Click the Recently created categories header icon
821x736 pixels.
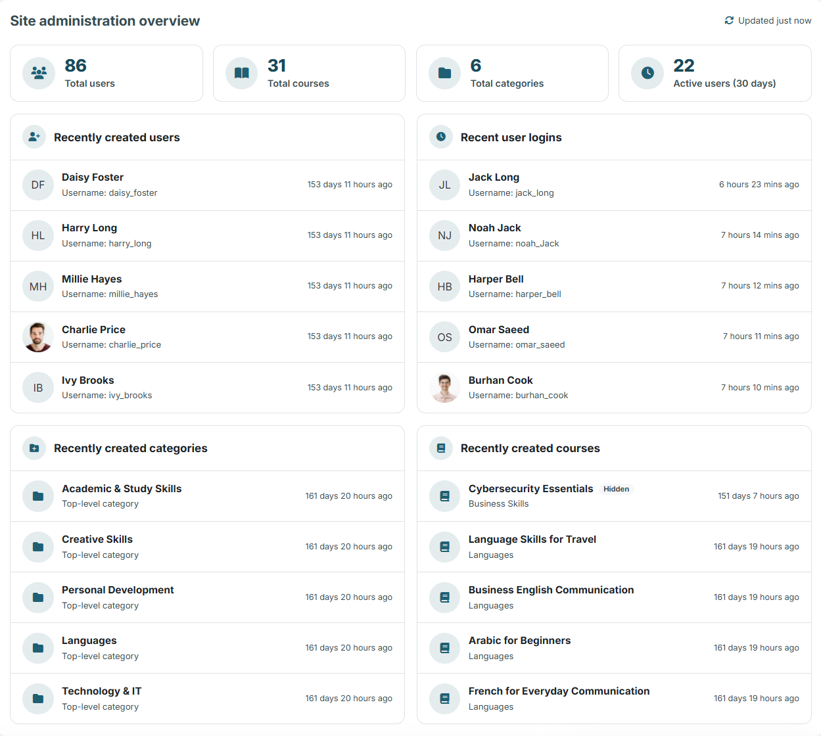point(34,448)
